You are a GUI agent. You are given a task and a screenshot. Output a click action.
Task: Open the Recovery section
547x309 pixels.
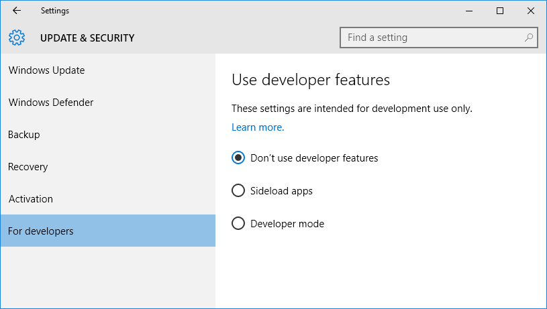(108, 166)
